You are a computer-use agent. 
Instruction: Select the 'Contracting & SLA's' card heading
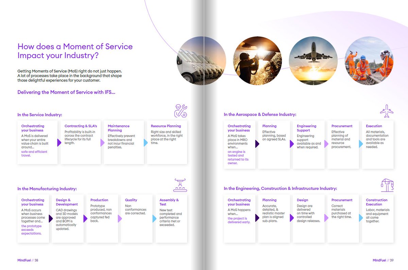(x=81, y=126)
